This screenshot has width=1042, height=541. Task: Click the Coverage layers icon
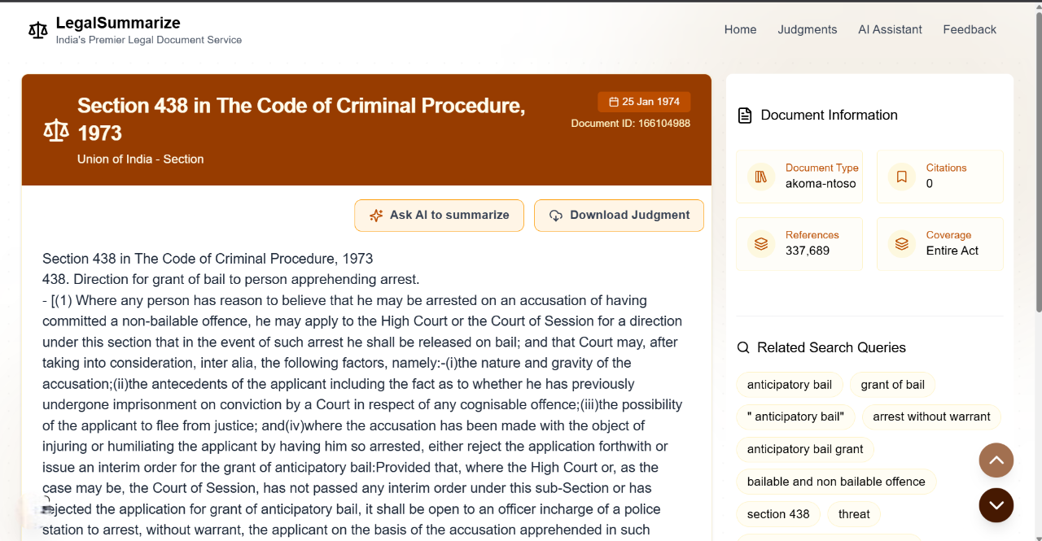[902, 243]
